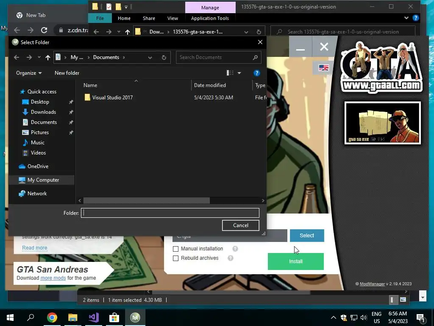
Task: Go up one folder in Explorer window
Action: [127, 32]
